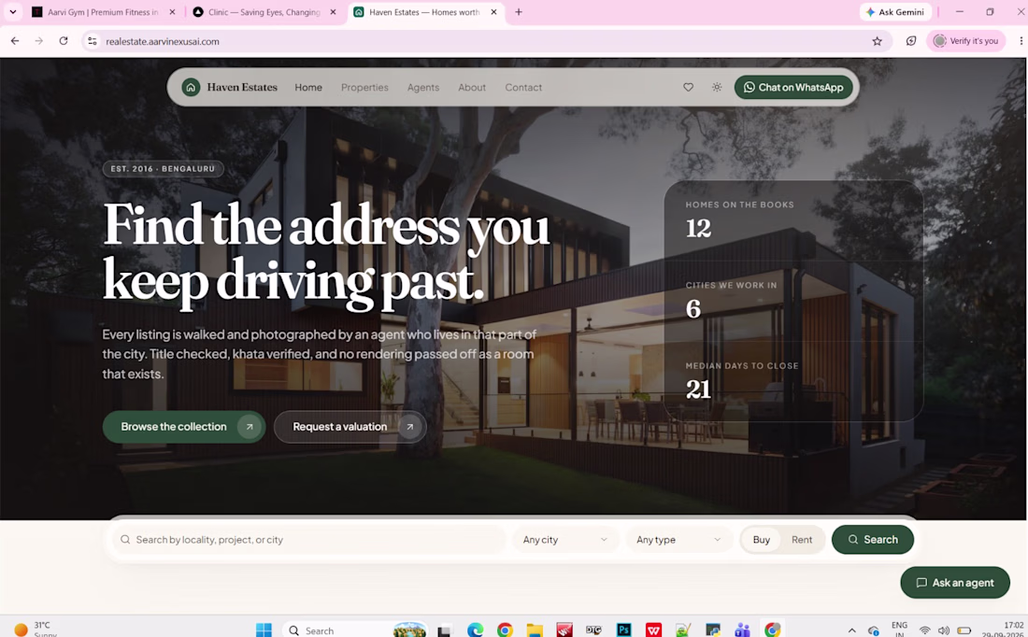1028x637 pixels.
Task: Click the Verify it's you profile button
Action: [x=965, y=41]
